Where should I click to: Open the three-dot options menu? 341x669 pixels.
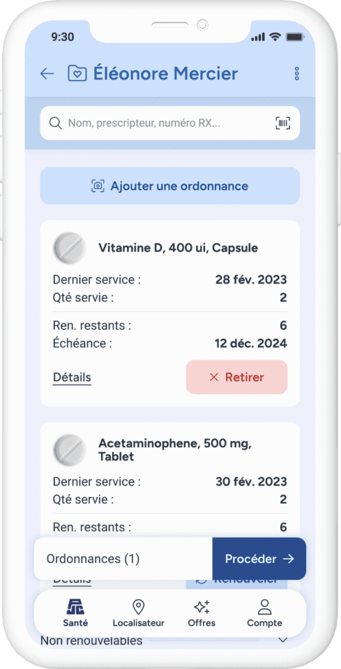[x=297, y=74]
